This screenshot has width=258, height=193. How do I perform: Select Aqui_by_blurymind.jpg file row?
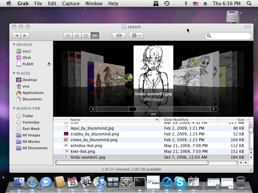point(151,128)
